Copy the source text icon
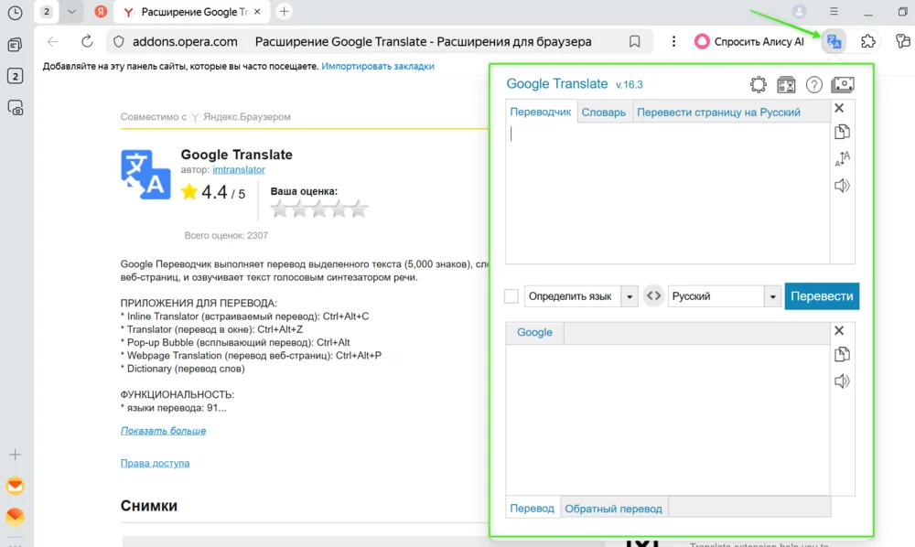 pyautogui.click(x=842, y=132)
